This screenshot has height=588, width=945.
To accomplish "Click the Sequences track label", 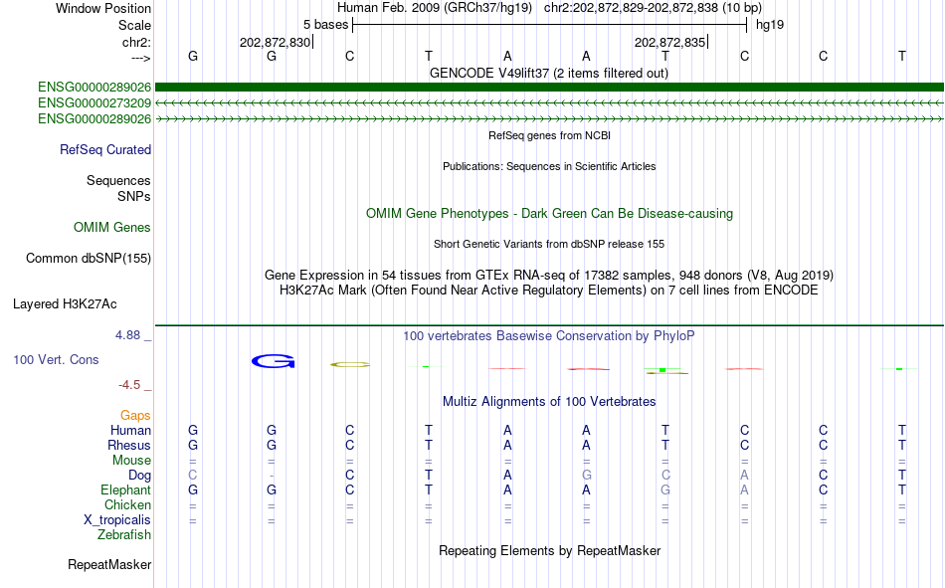I will coord(118,180).
